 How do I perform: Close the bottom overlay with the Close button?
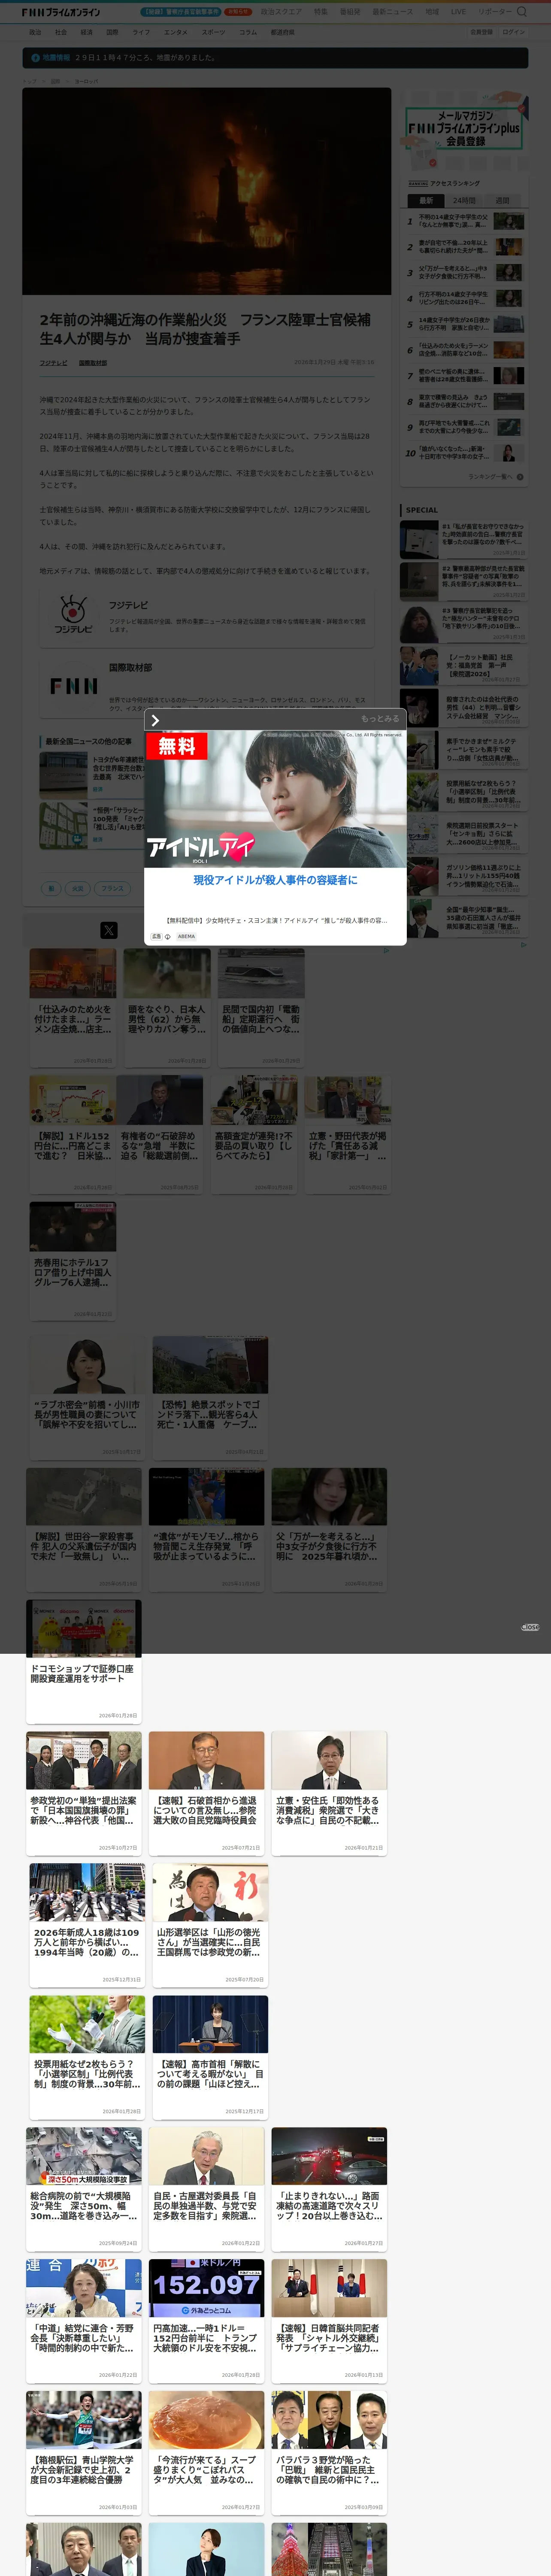(530, 1627)
